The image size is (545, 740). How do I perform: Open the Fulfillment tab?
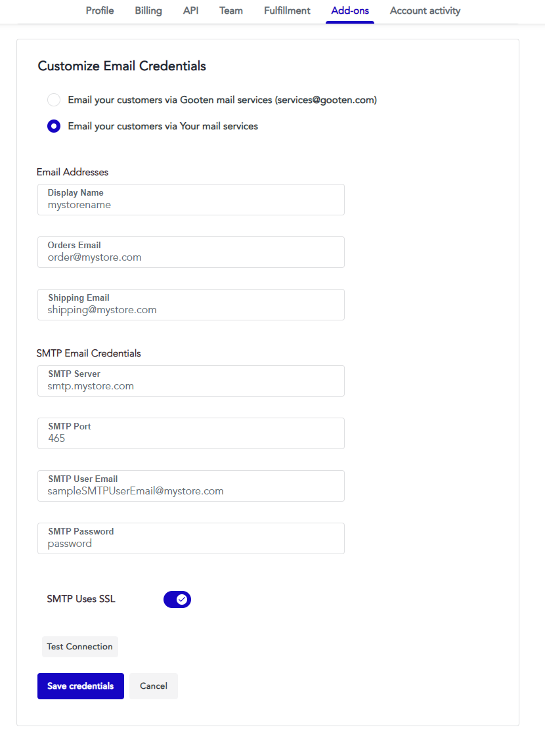click(x=287, y=11)
